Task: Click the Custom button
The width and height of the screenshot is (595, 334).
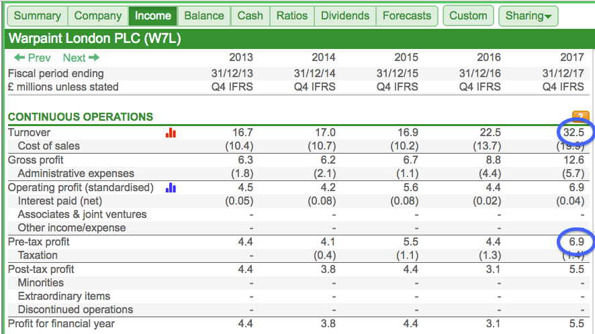Action: 468,15
